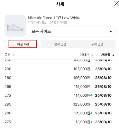Select the 295 row priced 123,000원
The width and height of the screenshot is (119, 131).
pyautogui.click(x=60, y=104)
